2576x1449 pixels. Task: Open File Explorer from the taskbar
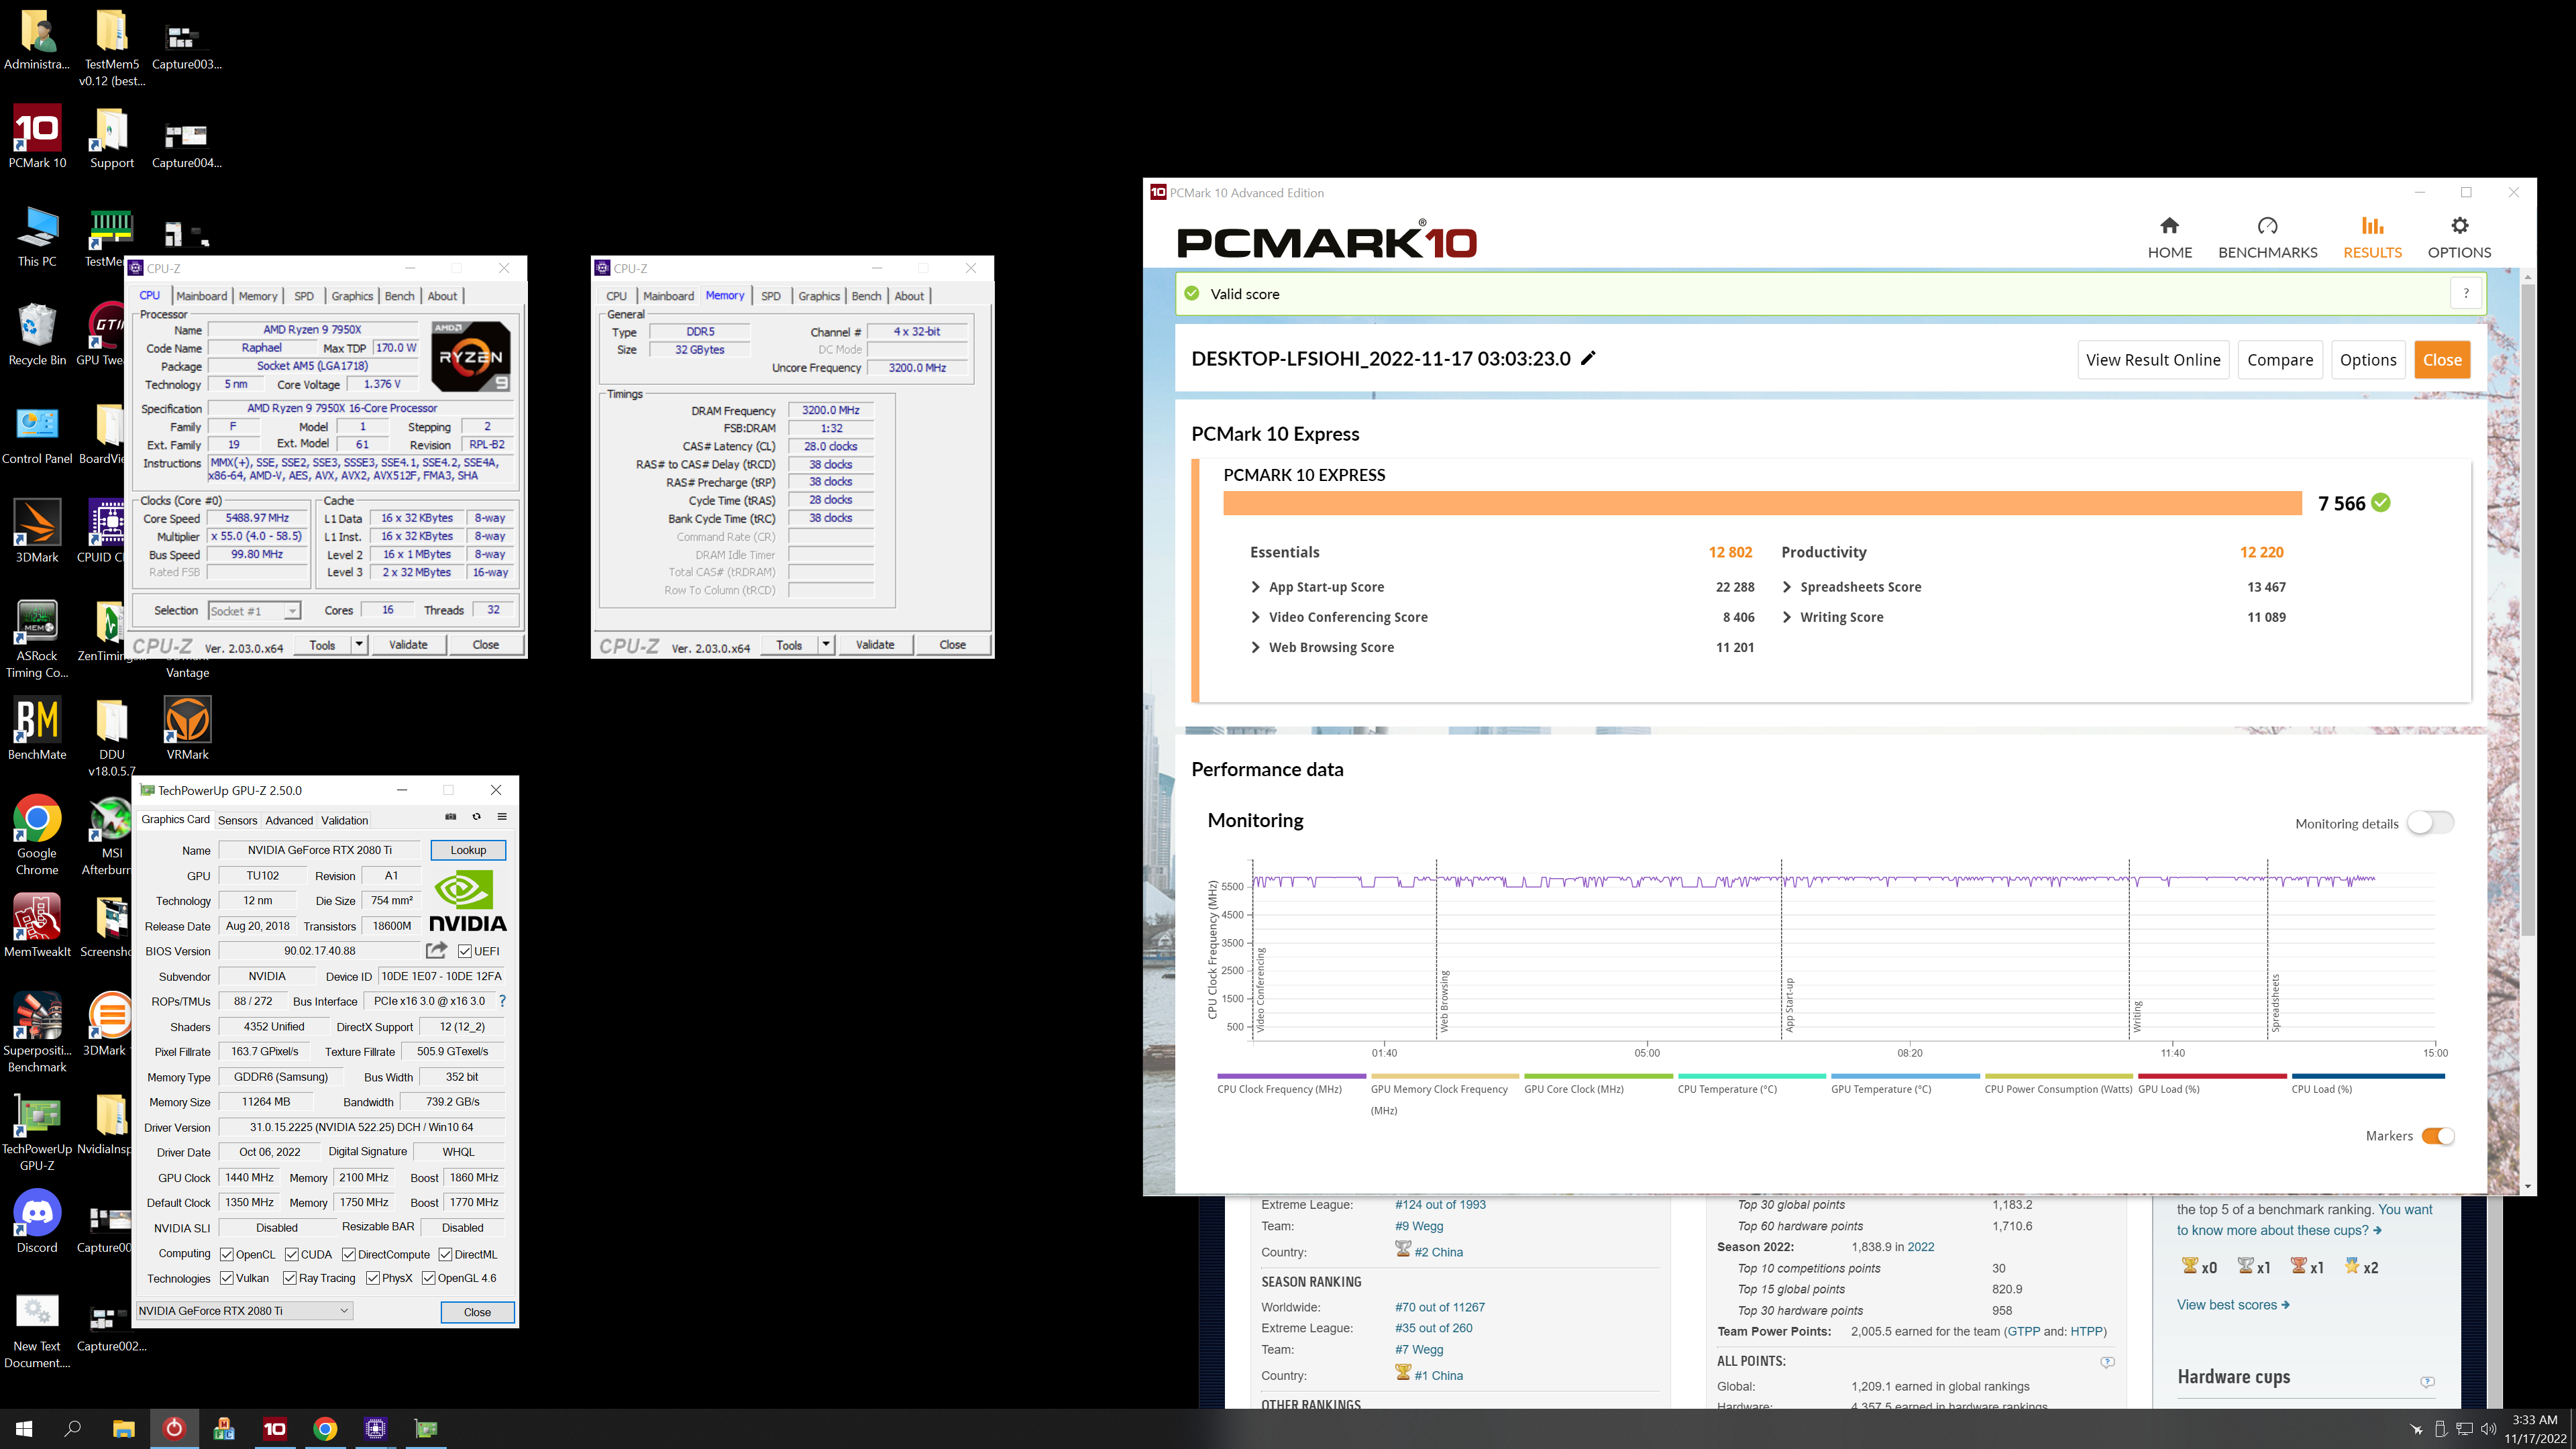(123, 1429)
